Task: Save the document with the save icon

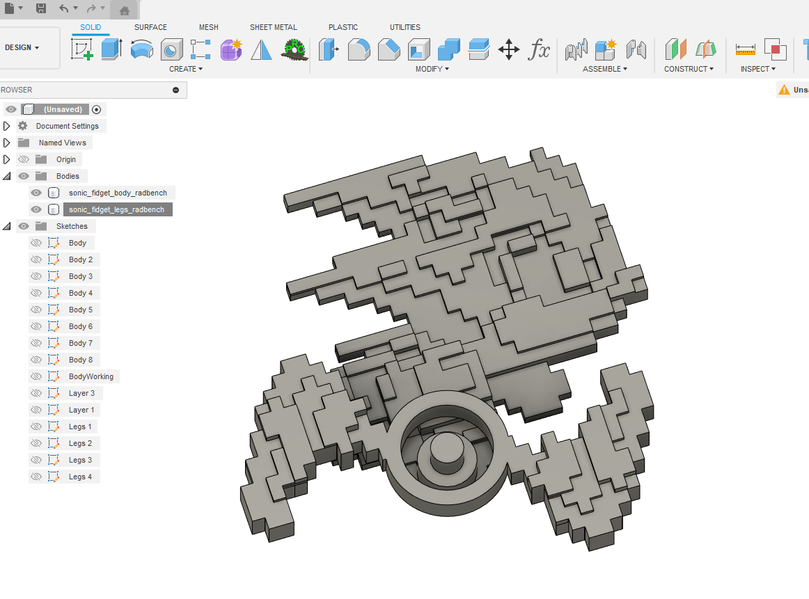Action: click(40, 9)
